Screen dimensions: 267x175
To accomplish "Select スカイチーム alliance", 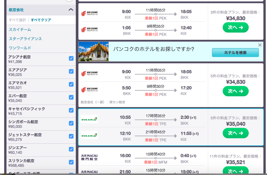I will [x=20, y=30].
